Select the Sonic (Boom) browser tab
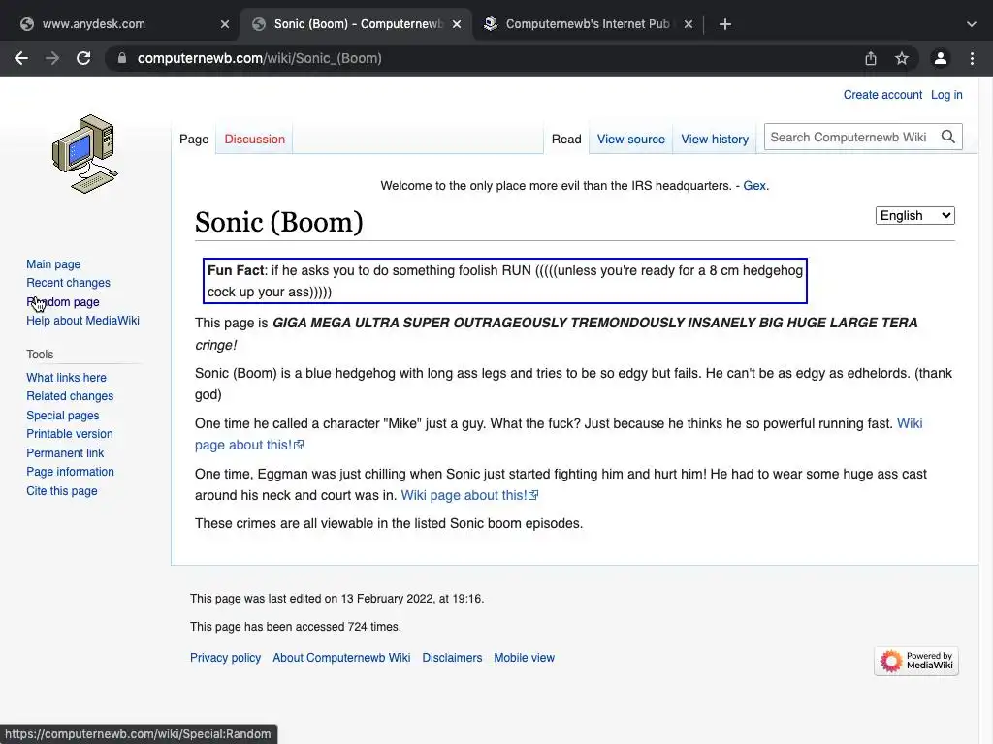This screenshot has height=744, width=993. [x=357, y=24]
